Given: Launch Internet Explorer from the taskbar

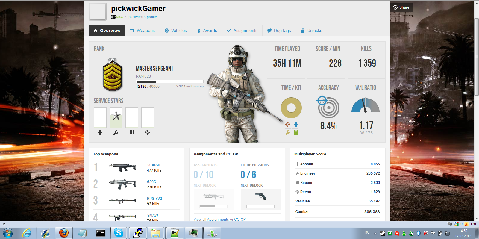Looking at the screenshot, I should tap(27, 233).
